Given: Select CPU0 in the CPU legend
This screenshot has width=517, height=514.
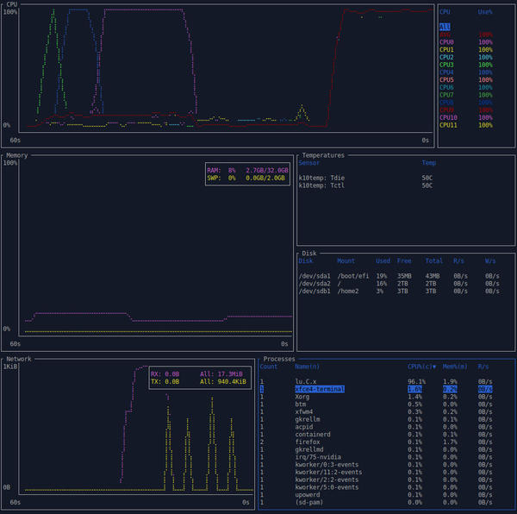Looking at the screenshot, I should [x=466, y=42].
